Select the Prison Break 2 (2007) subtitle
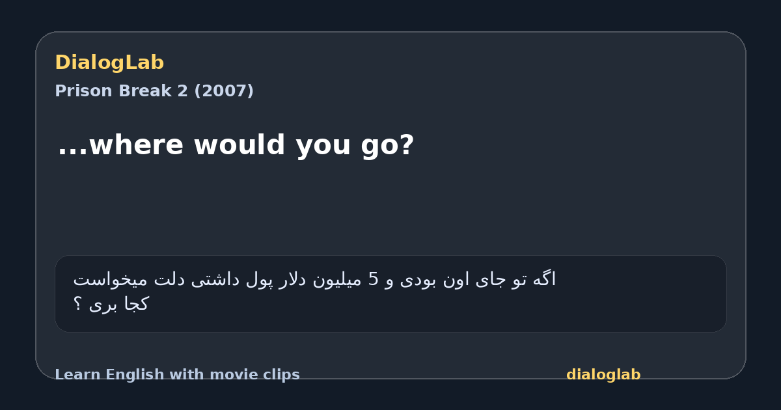Screen dimensions: 781x410 [x=154, y=91]
